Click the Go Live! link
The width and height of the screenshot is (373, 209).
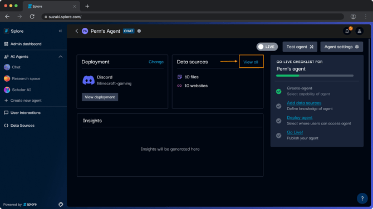295,132
